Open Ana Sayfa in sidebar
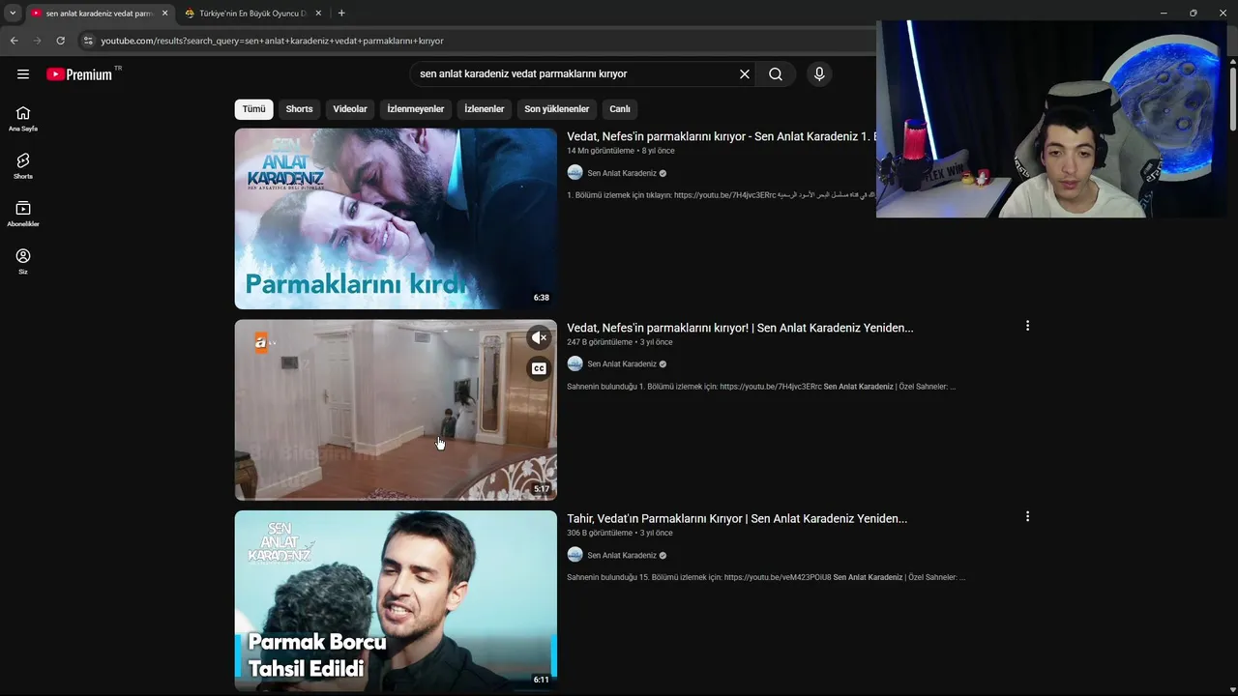 [x=23, y=119]
